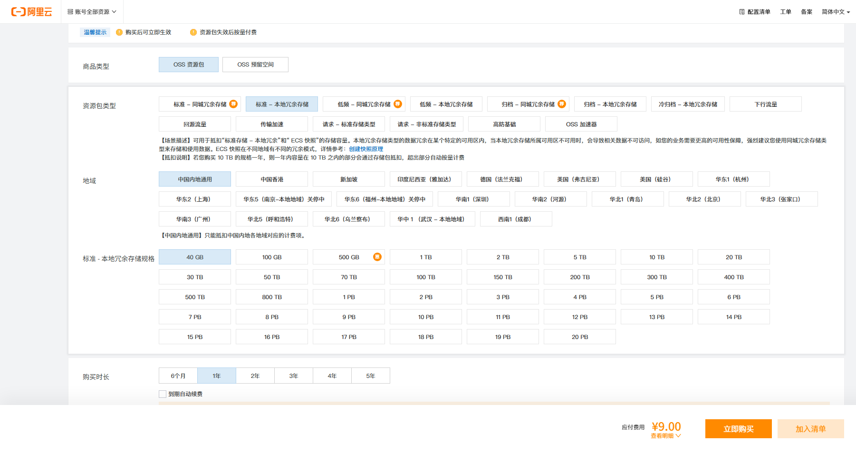Select 请求 - 非标准存储类型 option

click(426, 124)
